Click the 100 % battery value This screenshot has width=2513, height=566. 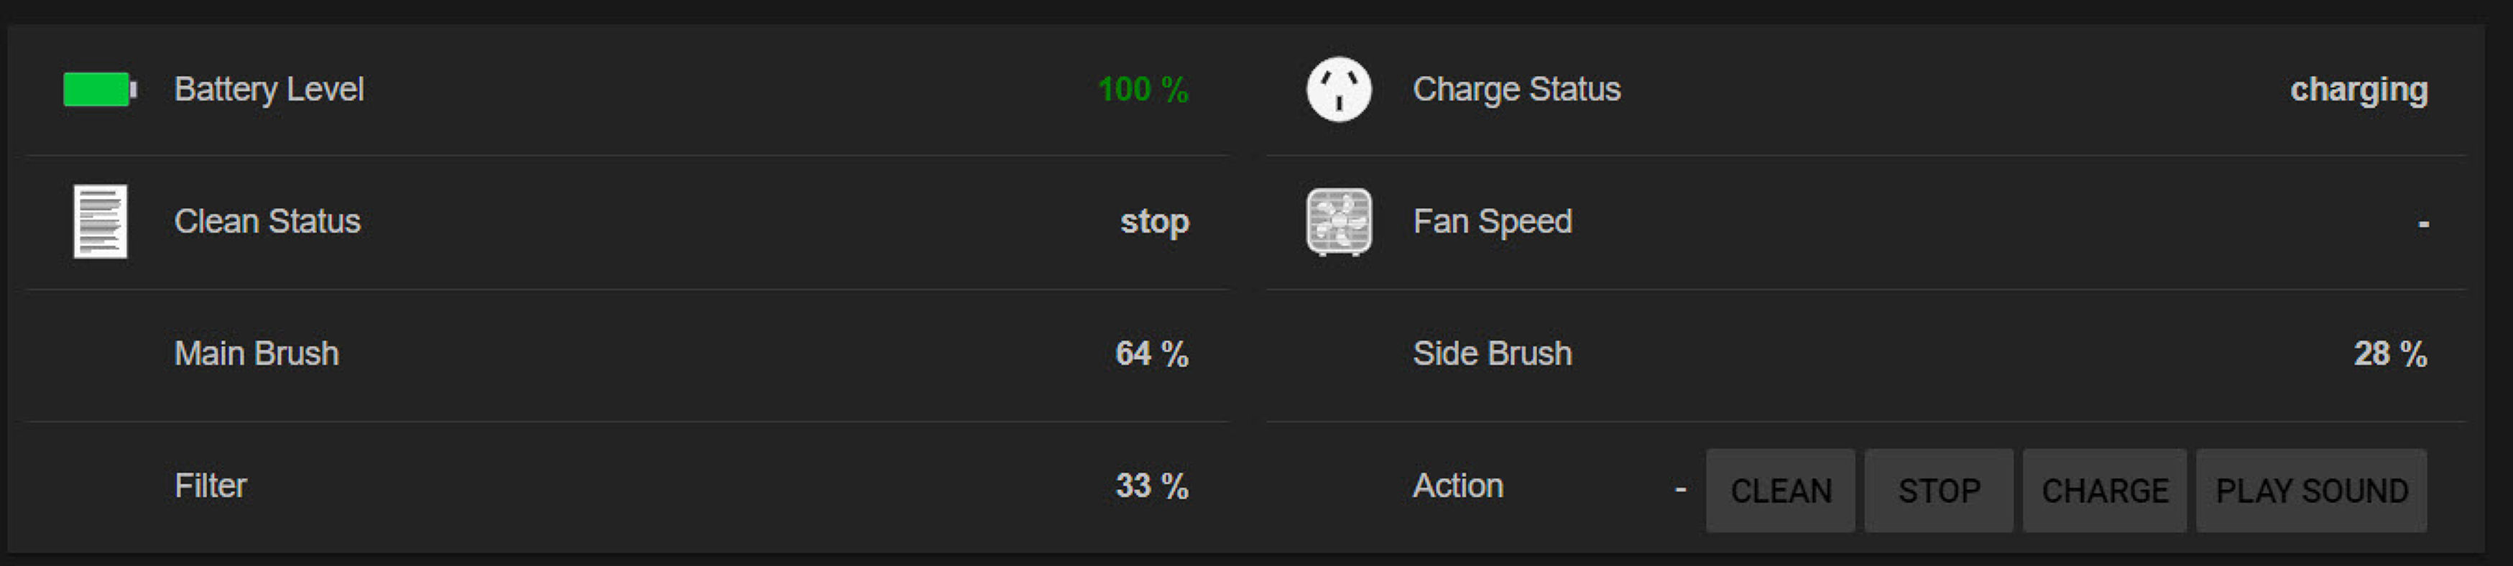click(x=1143, y=90)
